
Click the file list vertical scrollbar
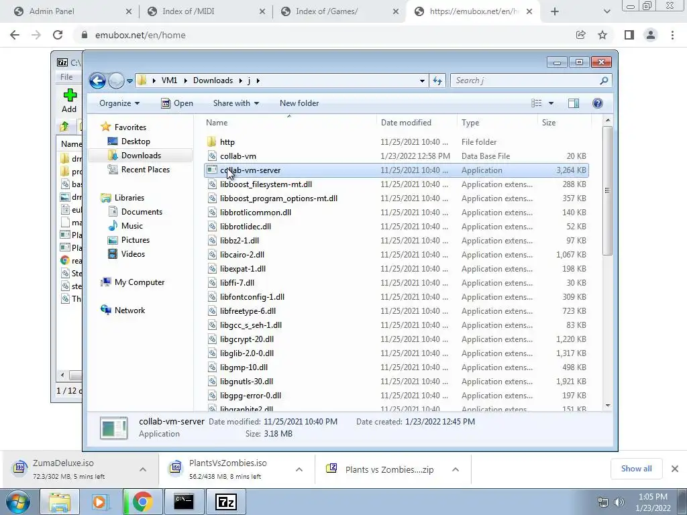[607, 191]
